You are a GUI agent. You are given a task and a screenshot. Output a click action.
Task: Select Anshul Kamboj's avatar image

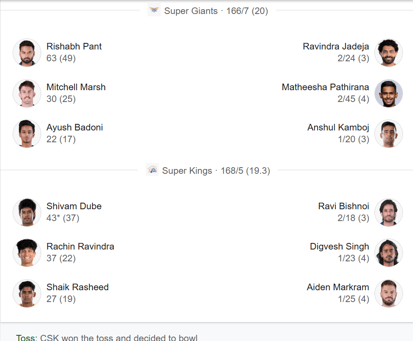pos(388,134)
